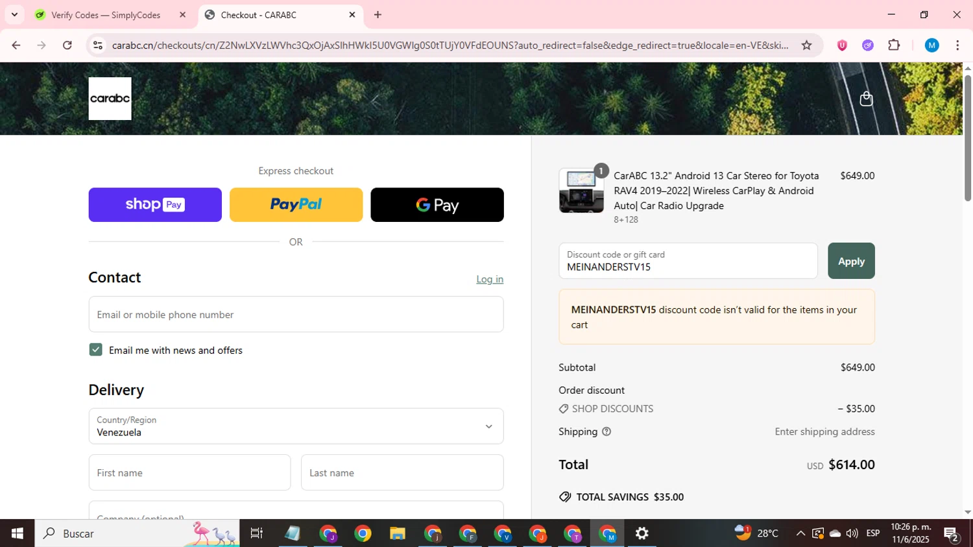The height and width of the screenshot is (547, 973).
Task: Click the carabc store logo
Action: click(110, 99)
